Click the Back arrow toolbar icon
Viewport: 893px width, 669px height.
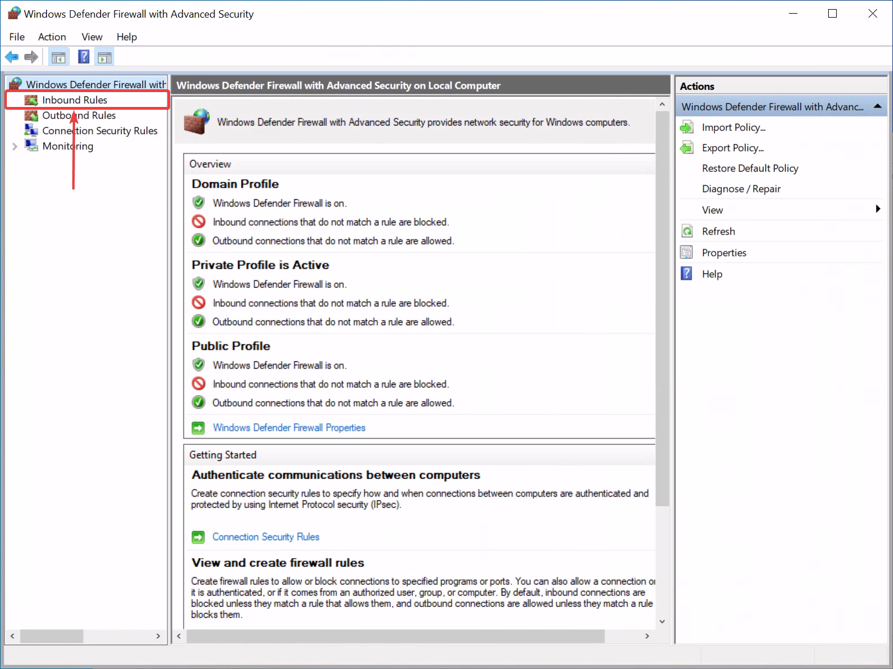[x=12, y=57]
